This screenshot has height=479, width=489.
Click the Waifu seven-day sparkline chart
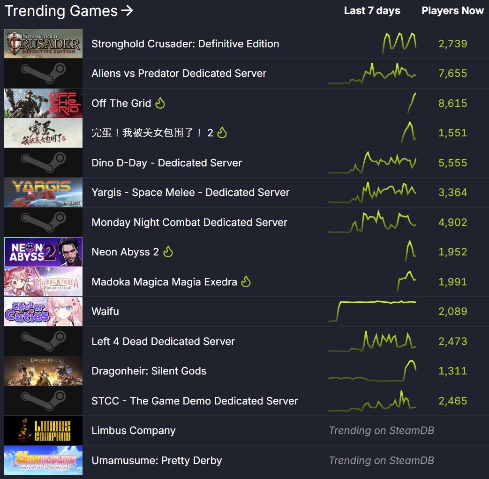(x=372, y=311)
